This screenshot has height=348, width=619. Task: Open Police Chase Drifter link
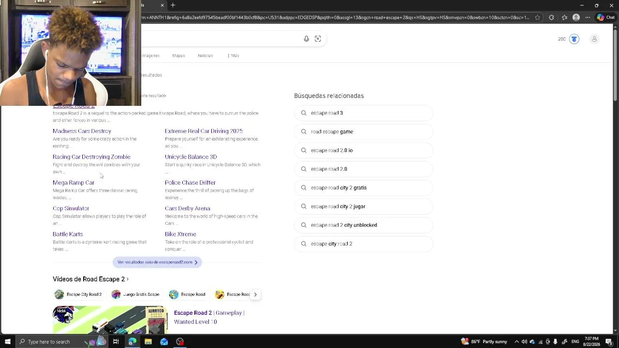point(190,182)
